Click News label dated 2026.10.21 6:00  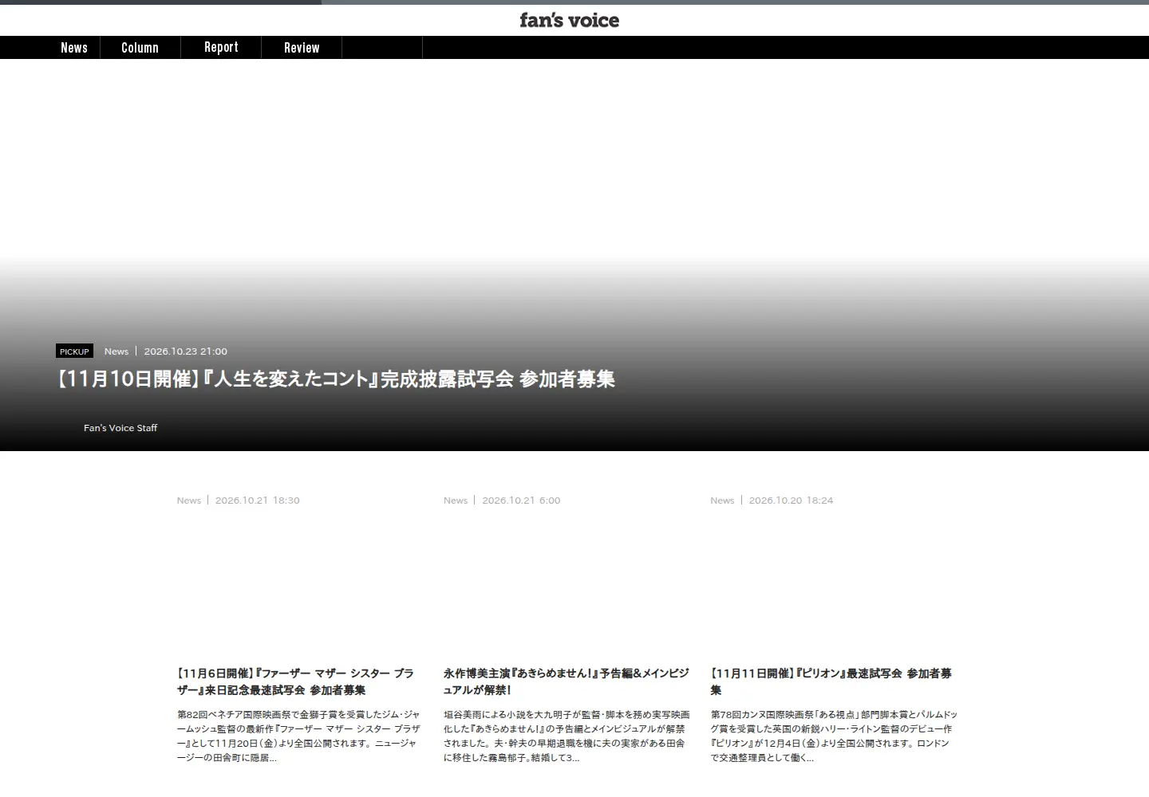[x=456, y=501]
